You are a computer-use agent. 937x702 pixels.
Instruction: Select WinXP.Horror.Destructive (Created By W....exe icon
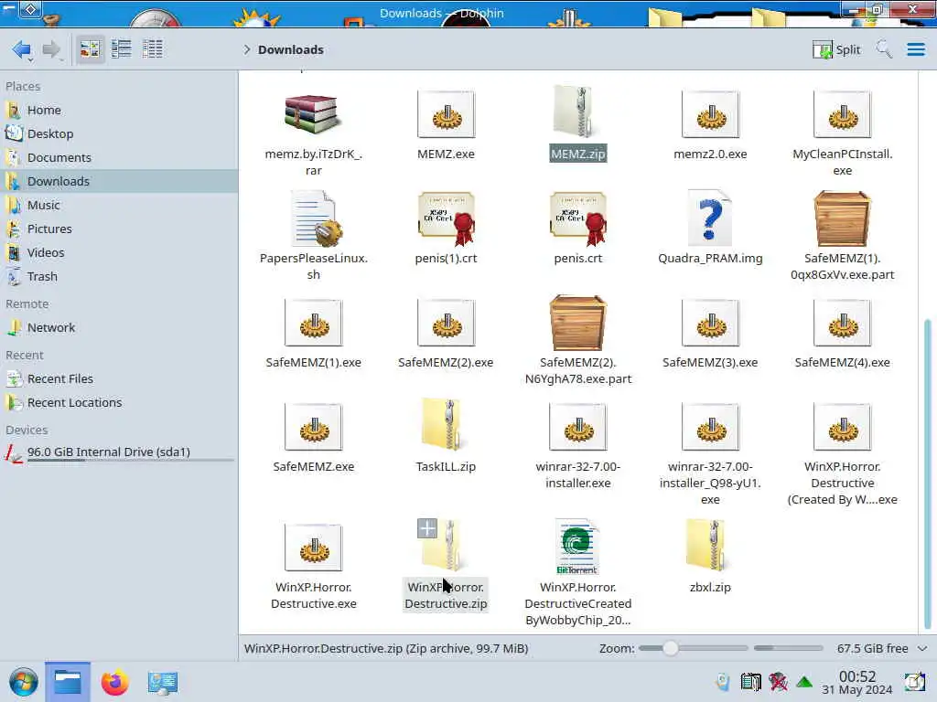pyautogui.click(x=842, y=427)
